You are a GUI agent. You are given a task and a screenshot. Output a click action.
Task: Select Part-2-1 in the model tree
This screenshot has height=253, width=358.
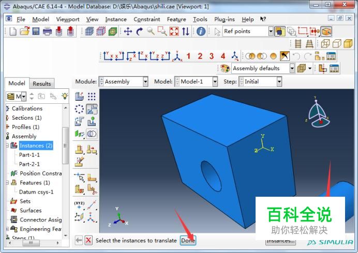click(x=29, y=164)
